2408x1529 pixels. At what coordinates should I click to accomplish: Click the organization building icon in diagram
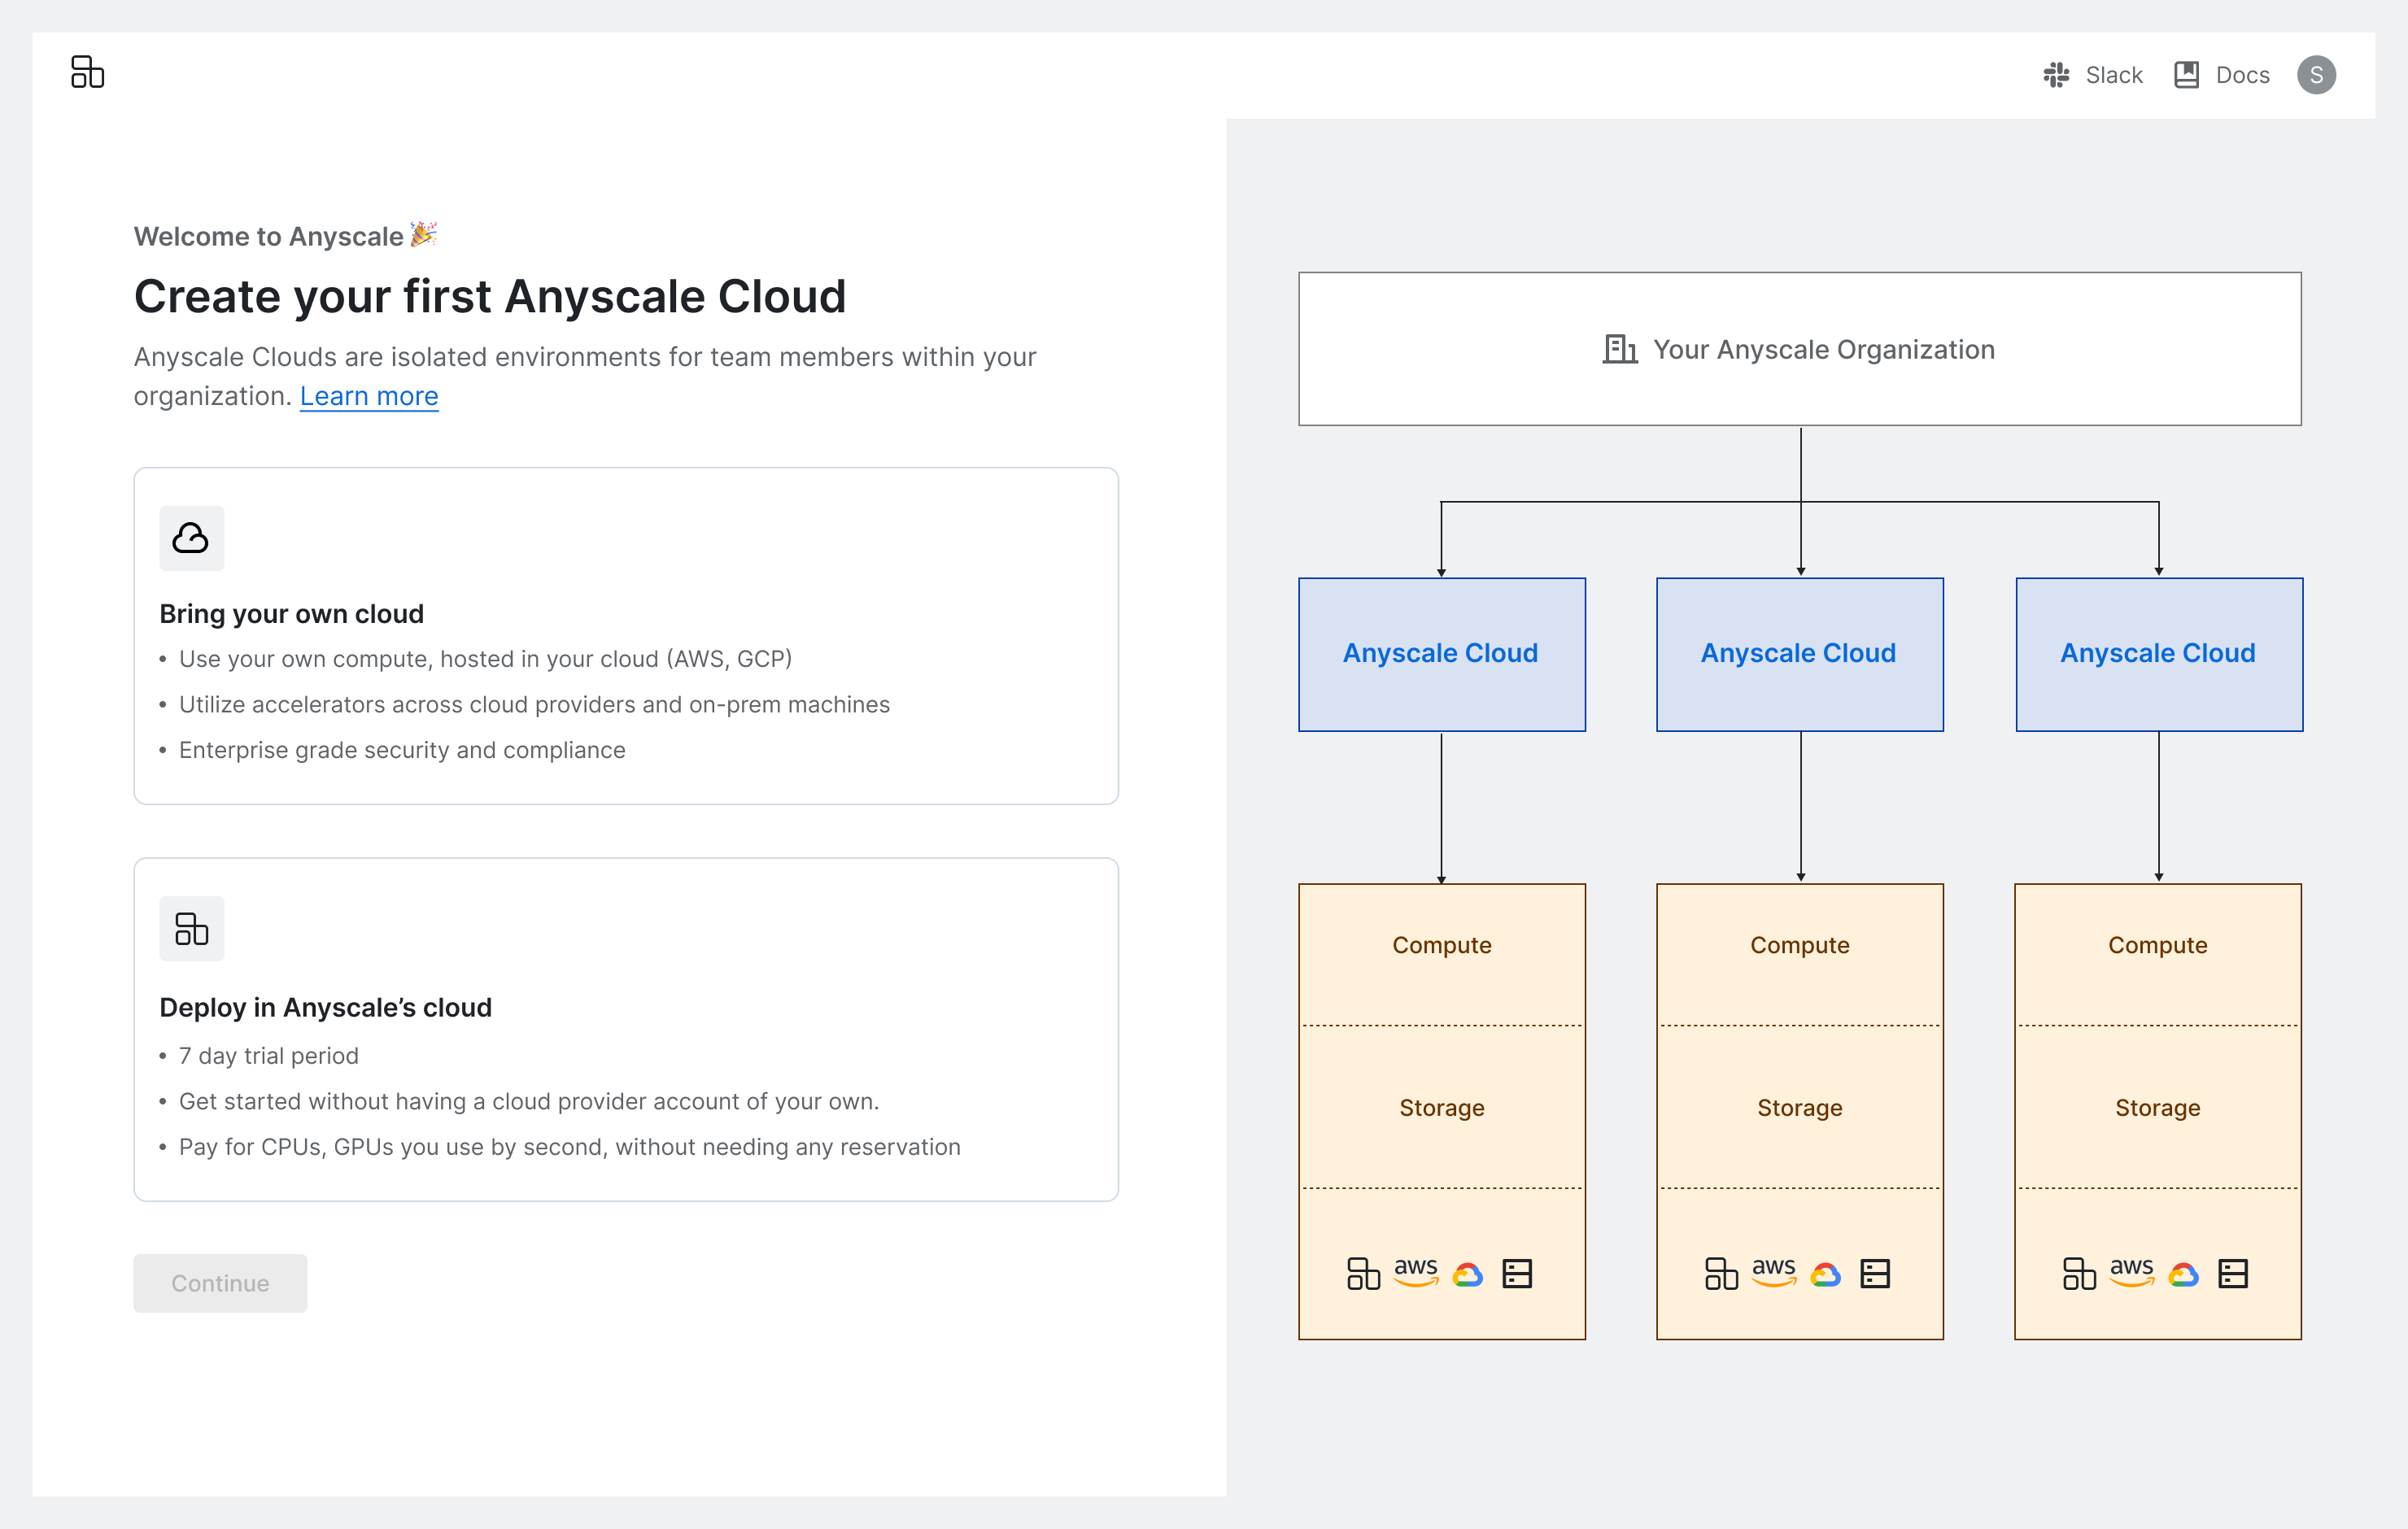click(1620, 349)
